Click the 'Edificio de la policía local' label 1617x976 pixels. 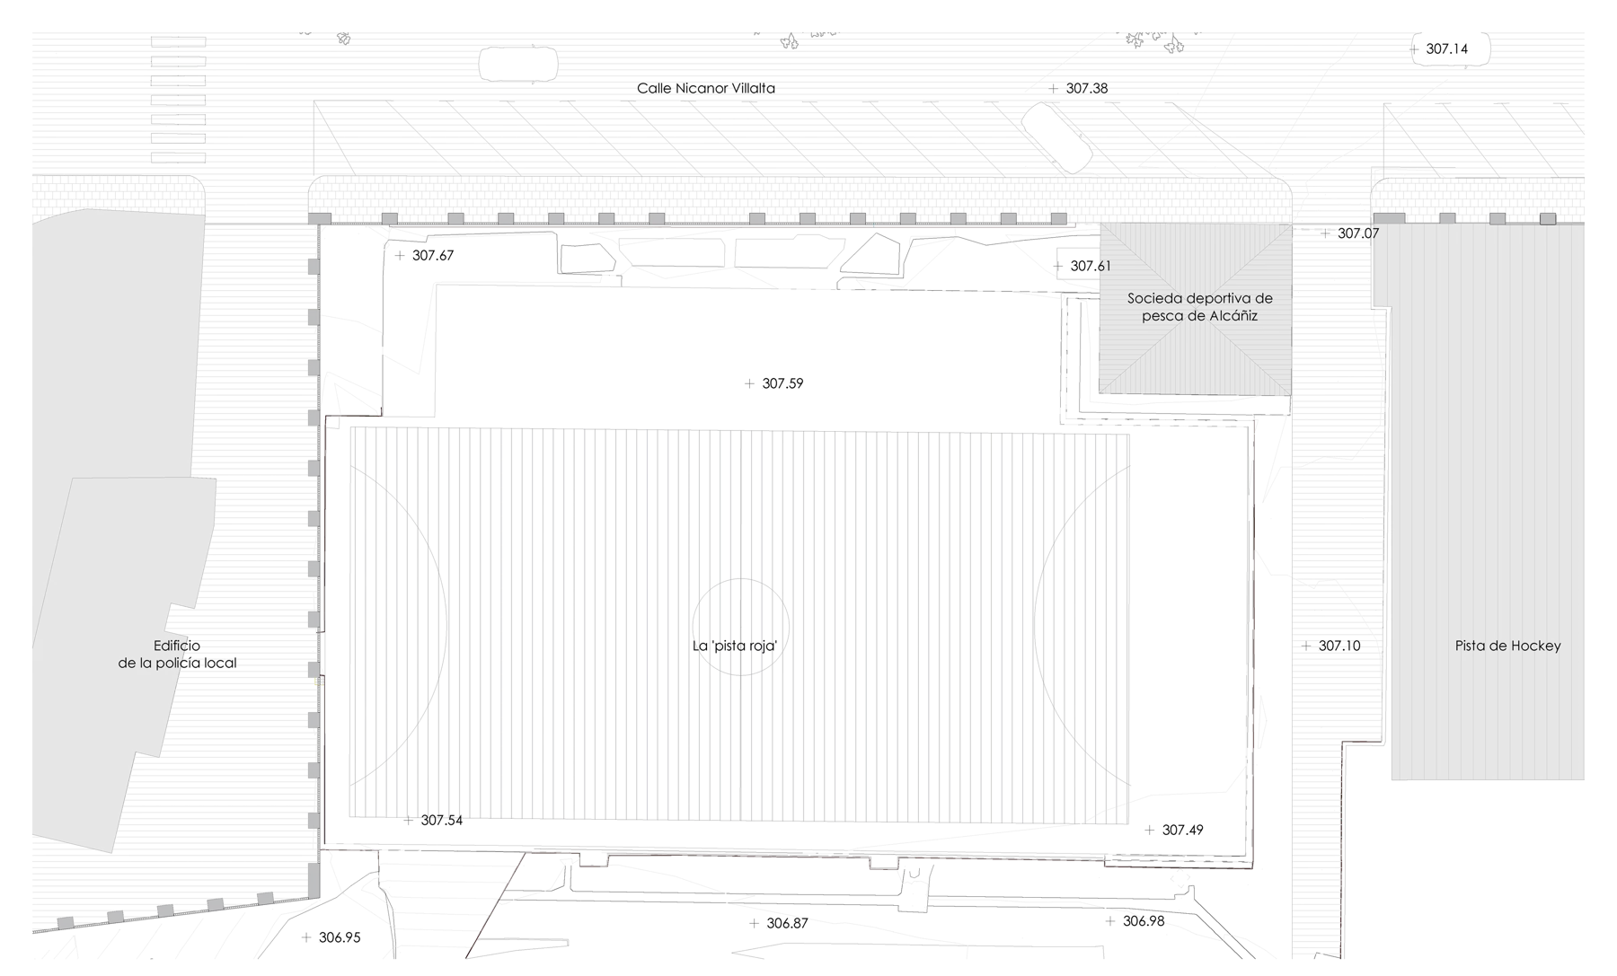click(x=178, y=655)
